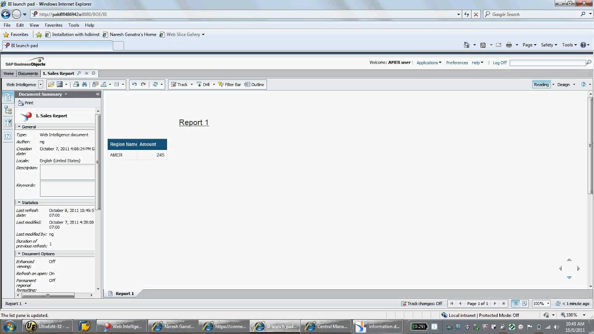This screenshot has height=334, width=594.
Task: Toggle the Filter Bar
Action: (229, 84)
